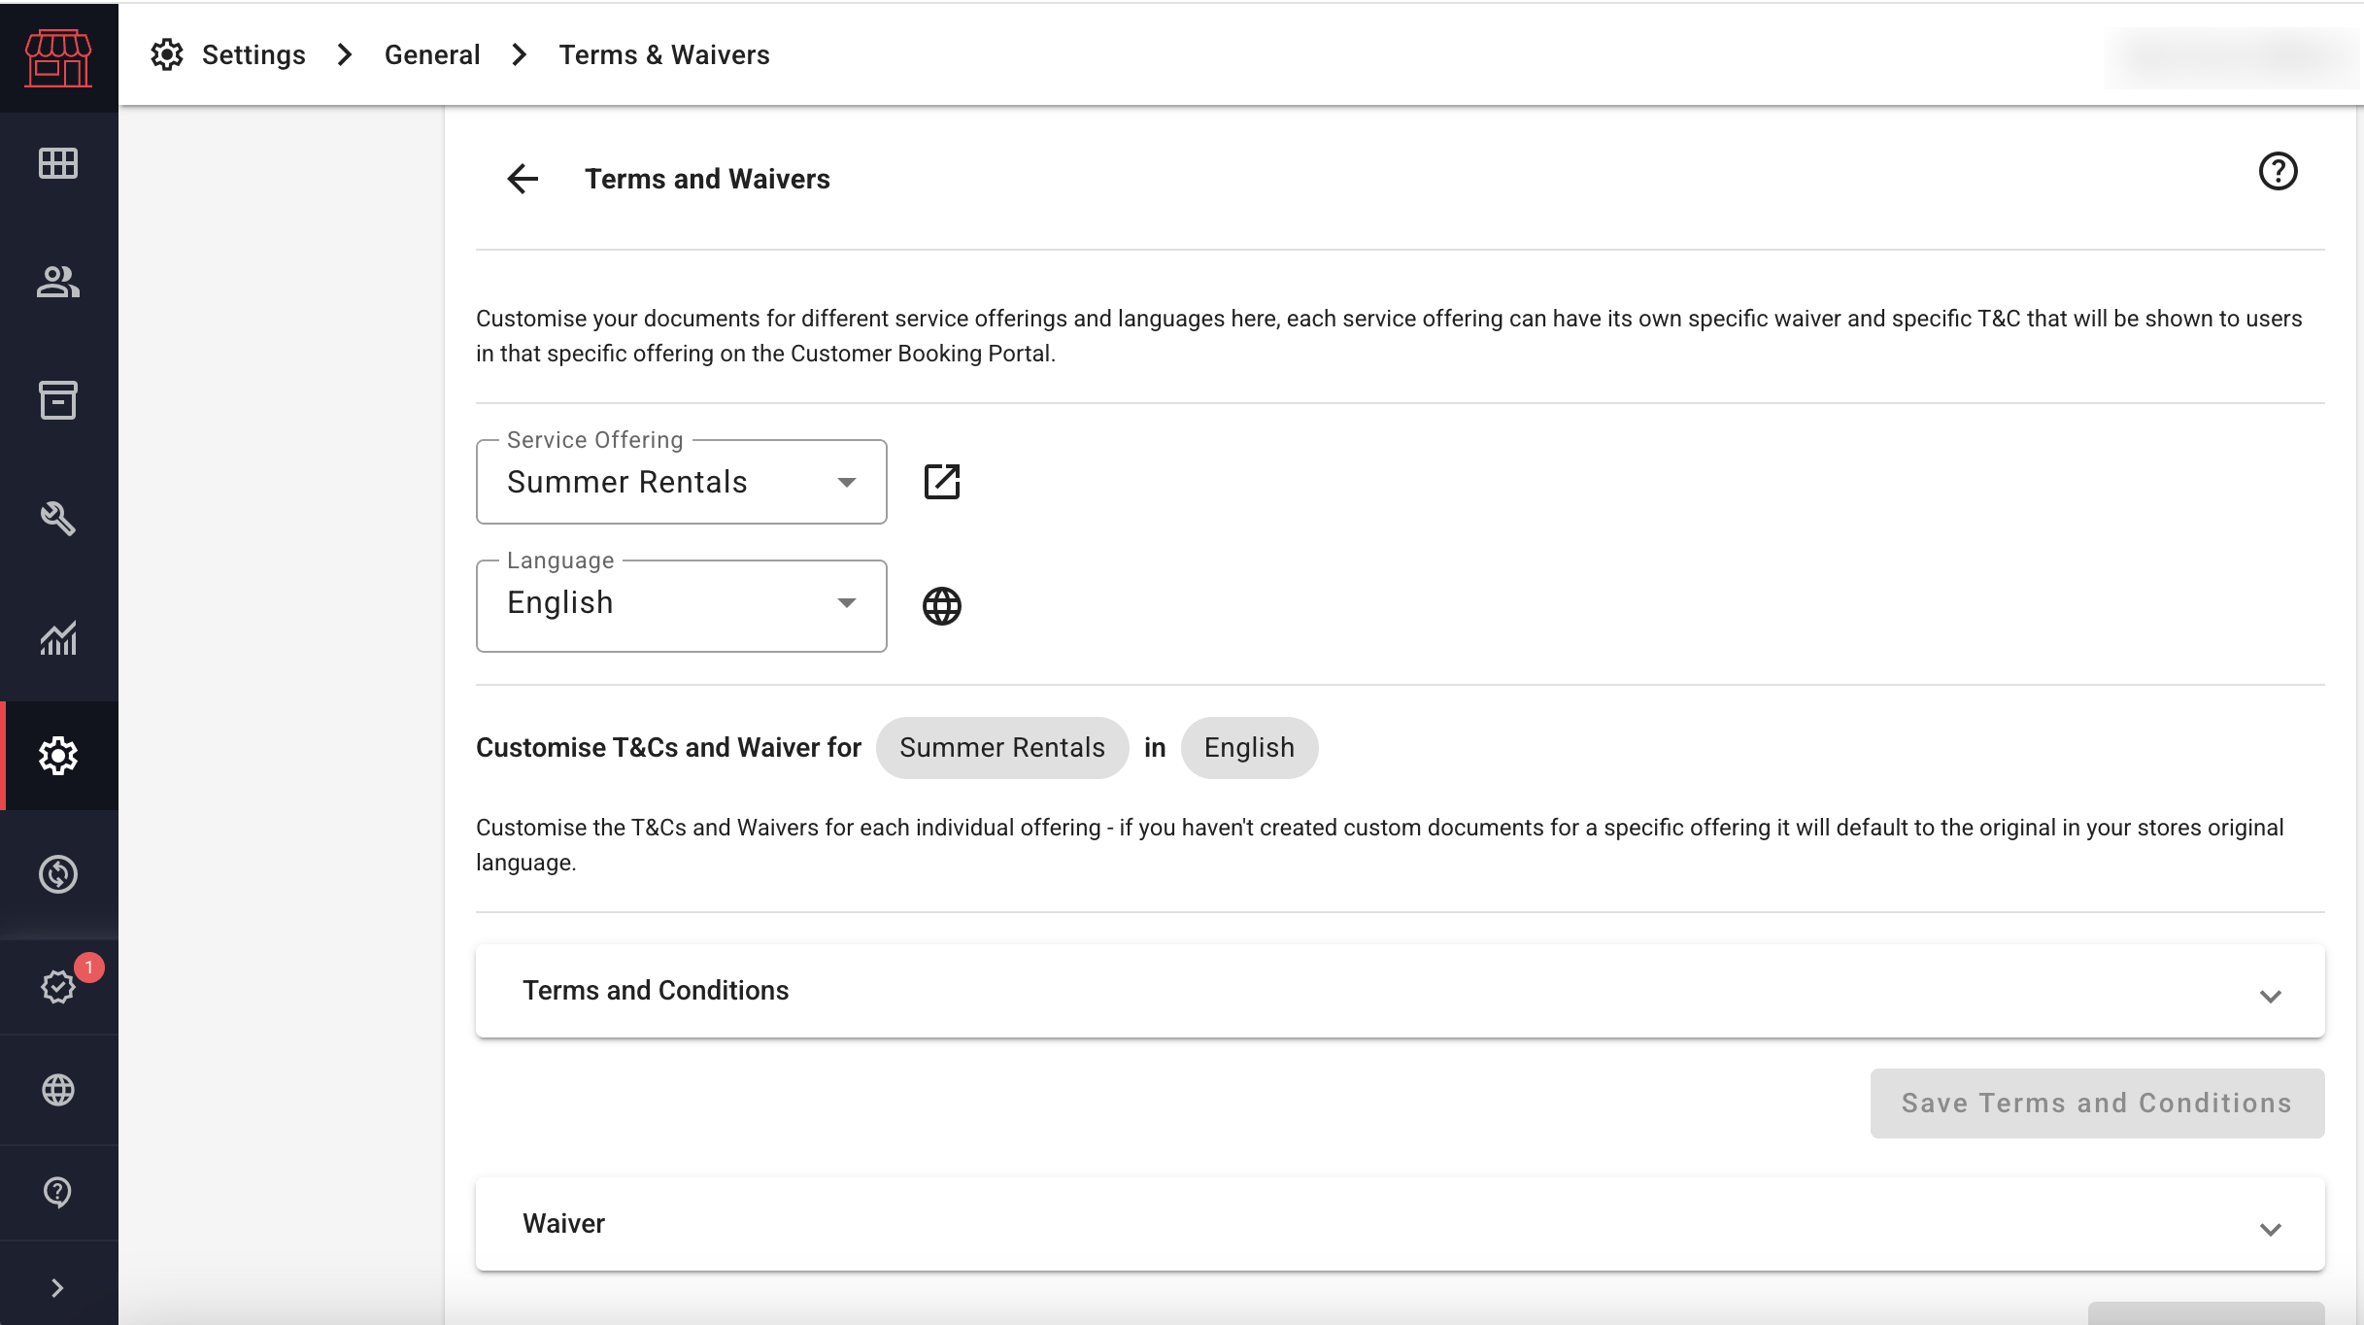Expand the sidebar with bottom chevron
2364x1325 pixels.
click(58, 1288)
